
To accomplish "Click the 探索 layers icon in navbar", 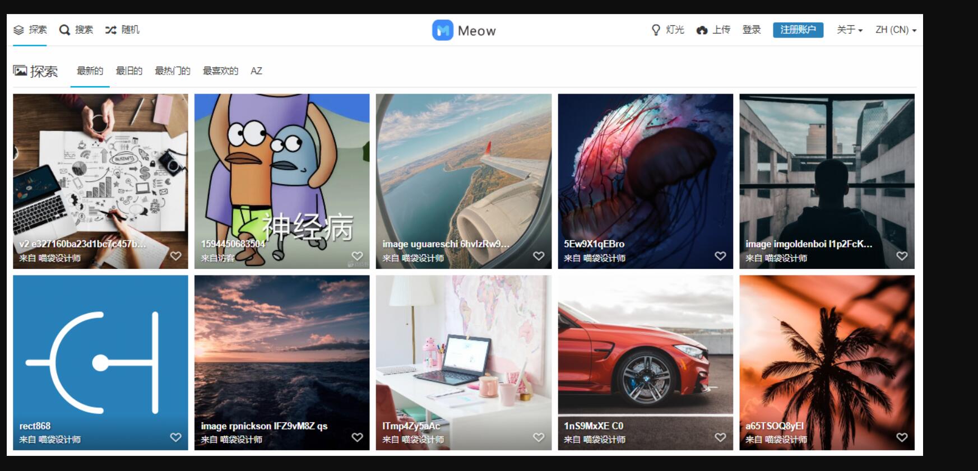I will [19, 30].
